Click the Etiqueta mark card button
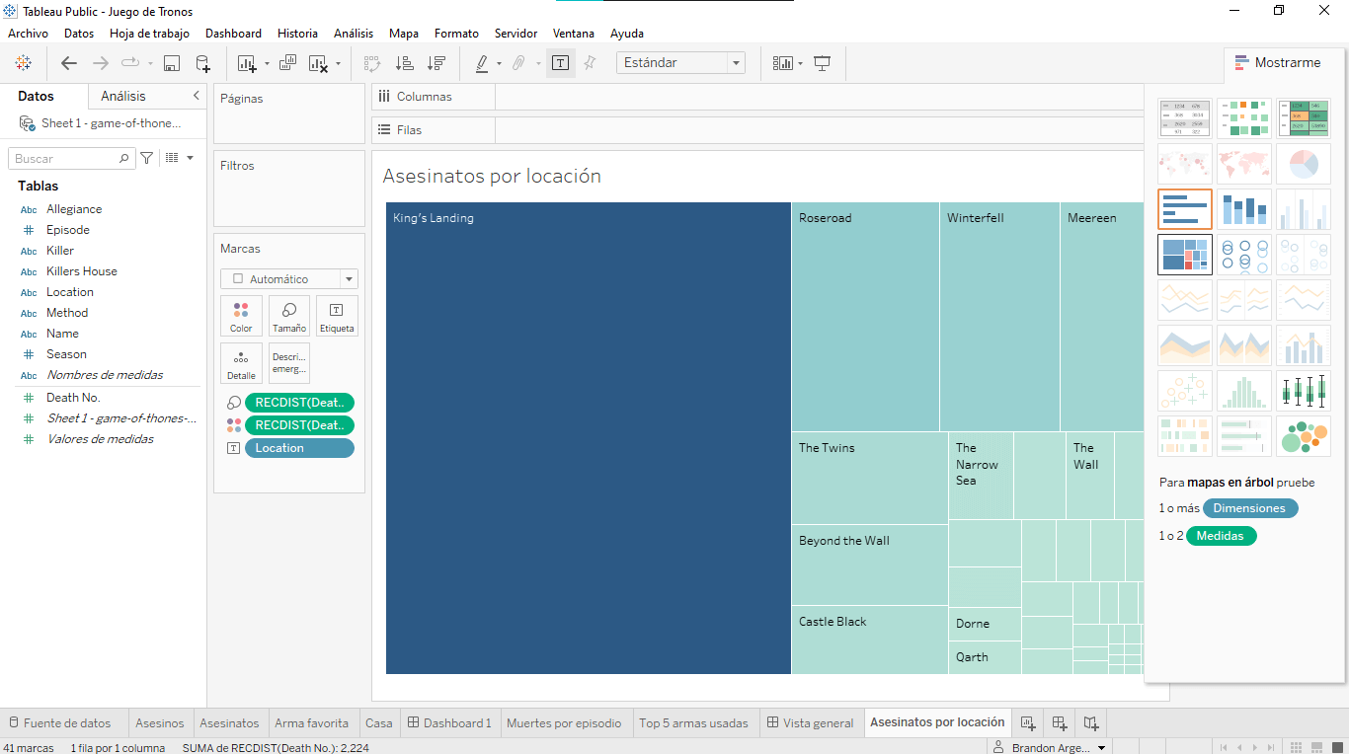The height and width of the screenshot is (754, 1349). click(x=337, y=316)
